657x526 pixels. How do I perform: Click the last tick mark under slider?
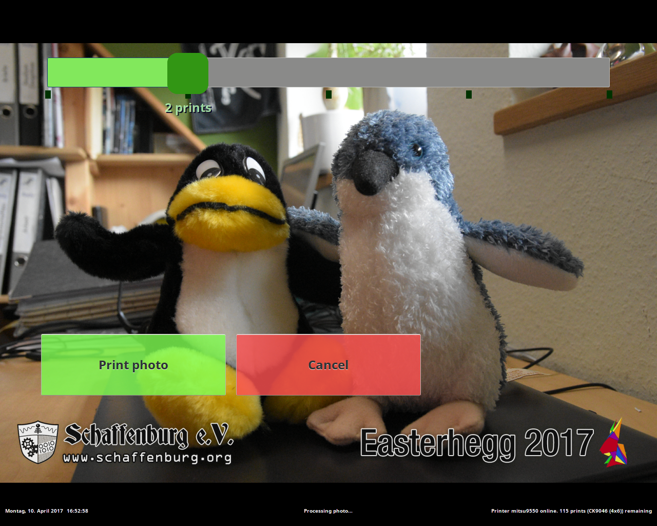(x=609, y=95)
